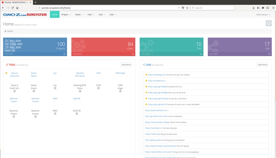Click the arrow icon on Link card

(269, 54)
